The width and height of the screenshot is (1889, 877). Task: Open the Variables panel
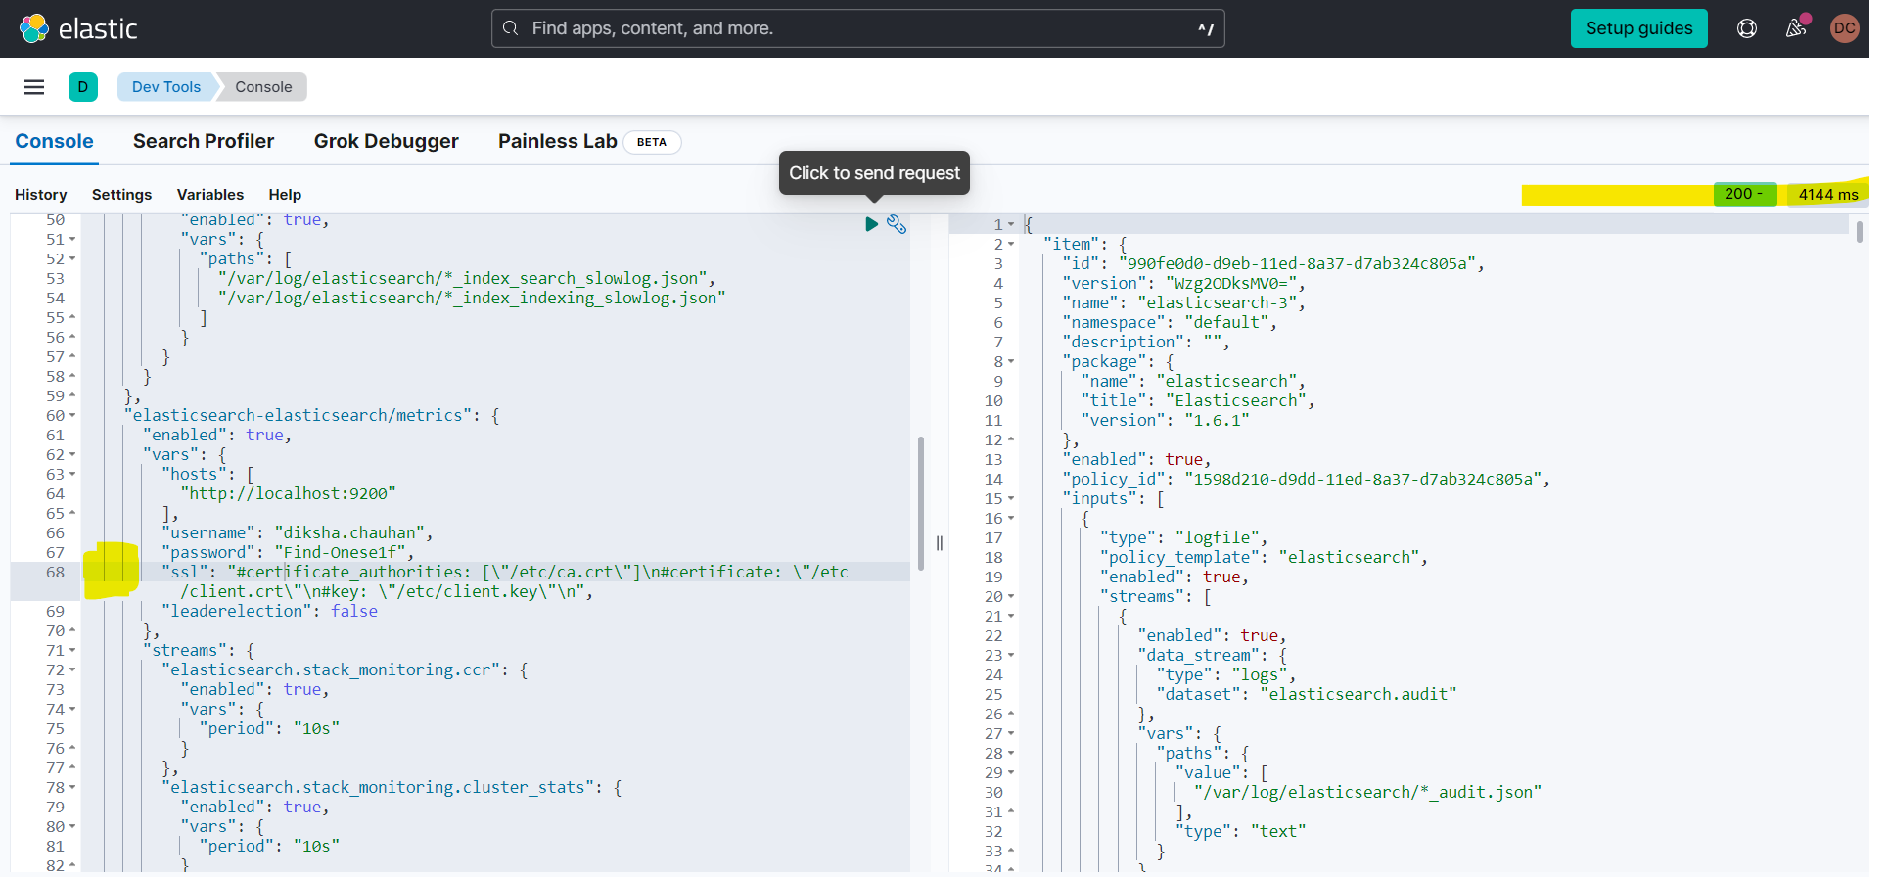[210, 195]
